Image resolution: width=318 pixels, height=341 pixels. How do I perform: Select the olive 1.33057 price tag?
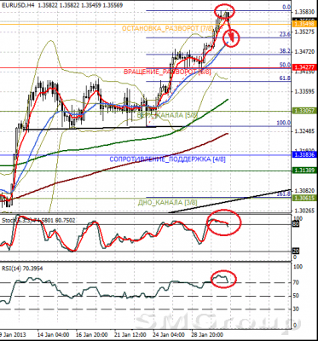[304, 111]
